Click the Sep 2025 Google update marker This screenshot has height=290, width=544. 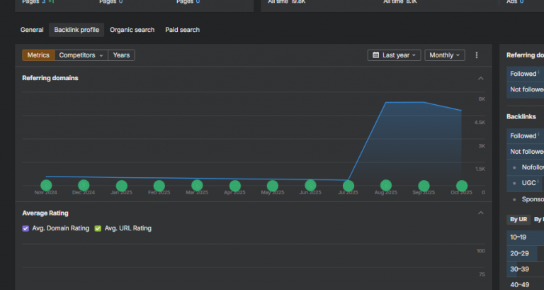pyautogui.click(x=424, y=186)
